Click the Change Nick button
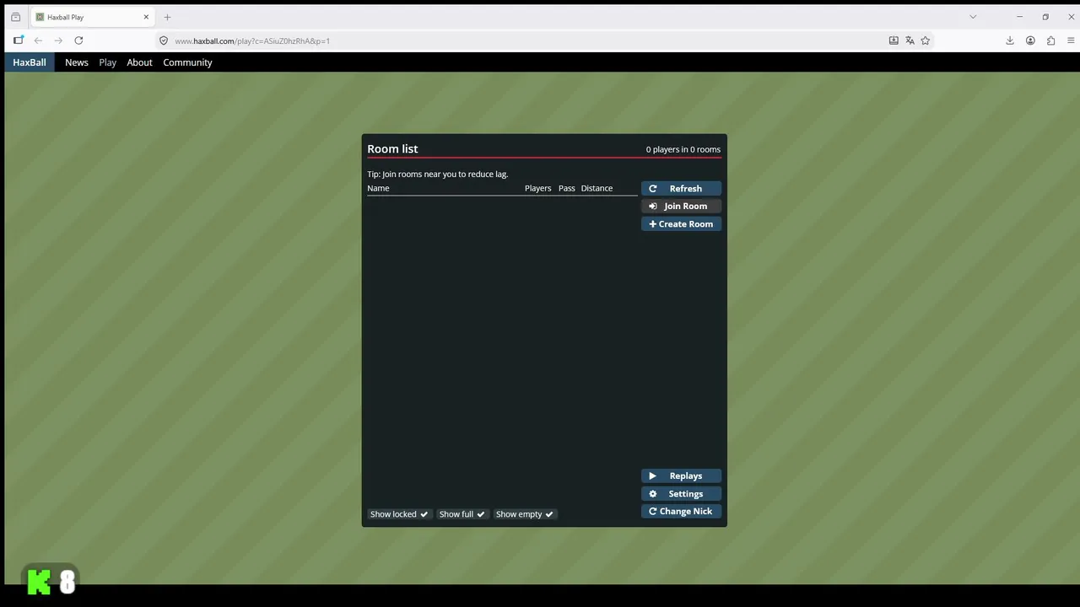 click(681, 511)
